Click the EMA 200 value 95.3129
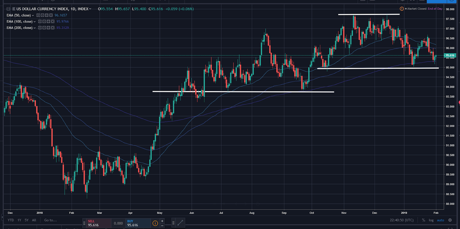The height and width of the screenshot is (229, 460). [x=63, y=28]
